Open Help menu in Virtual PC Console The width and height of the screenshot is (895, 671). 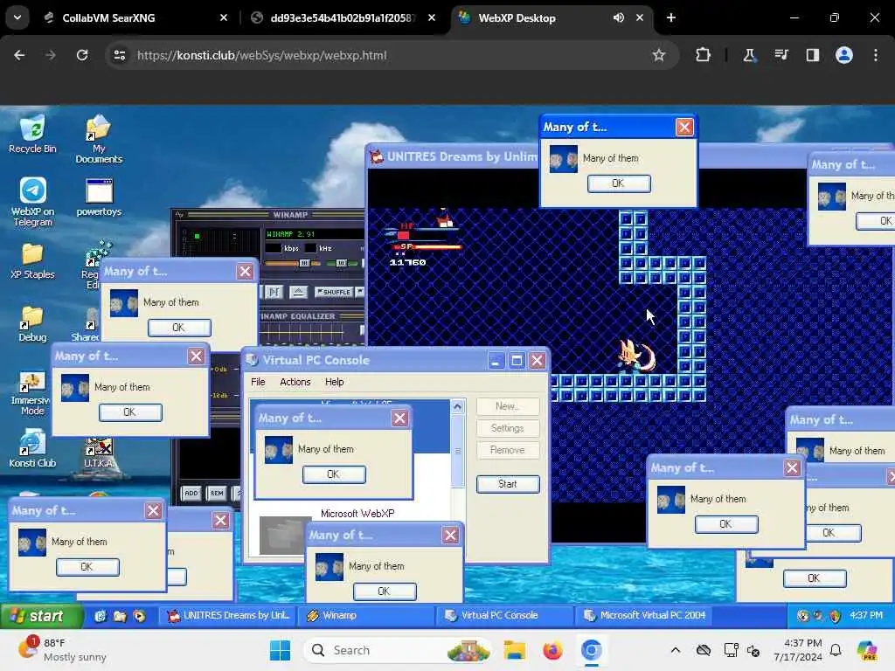335,382
